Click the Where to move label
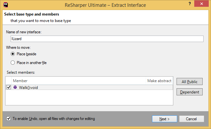The width and height of the screenshot is (211, 129). tap(18, 48)
